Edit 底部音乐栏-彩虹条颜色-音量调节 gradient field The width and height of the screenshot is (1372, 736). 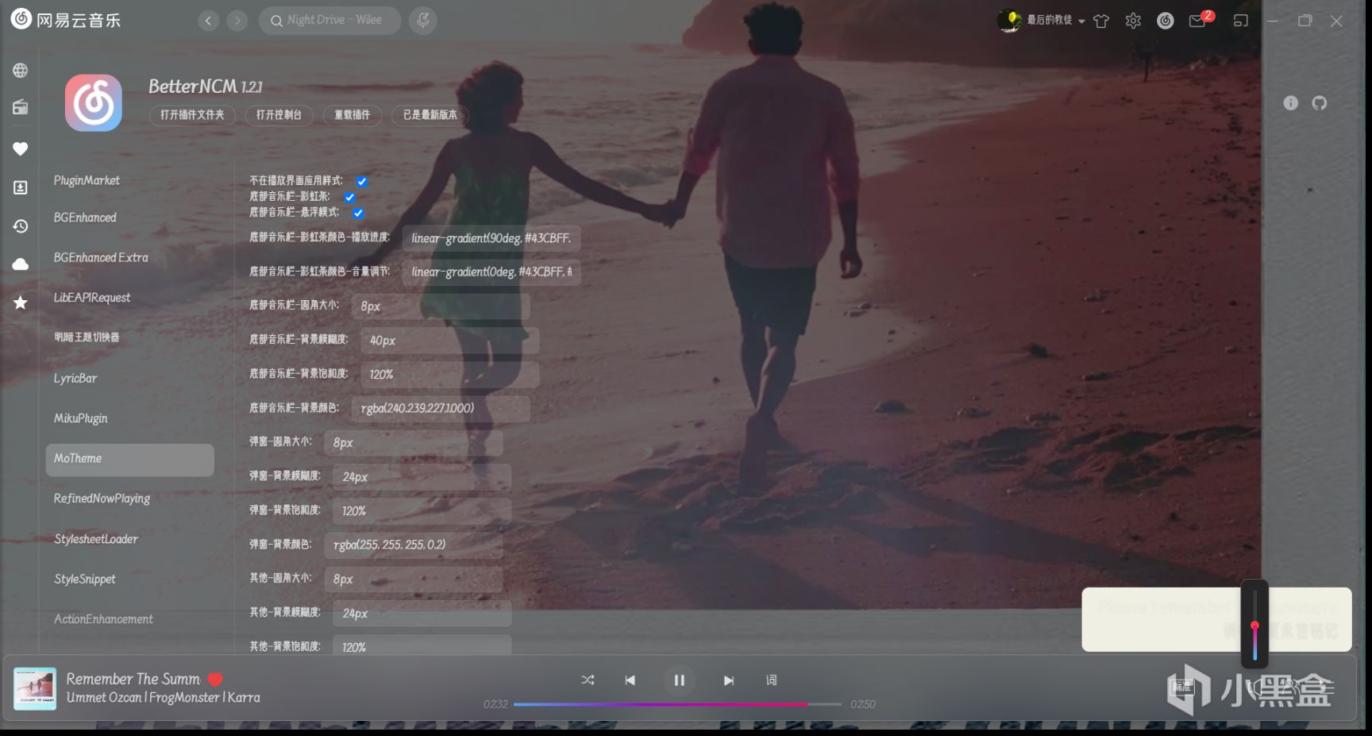491,272
